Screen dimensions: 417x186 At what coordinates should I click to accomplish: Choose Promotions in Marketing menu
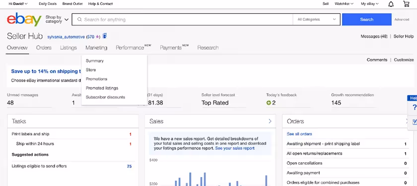[x=96, y=79]
